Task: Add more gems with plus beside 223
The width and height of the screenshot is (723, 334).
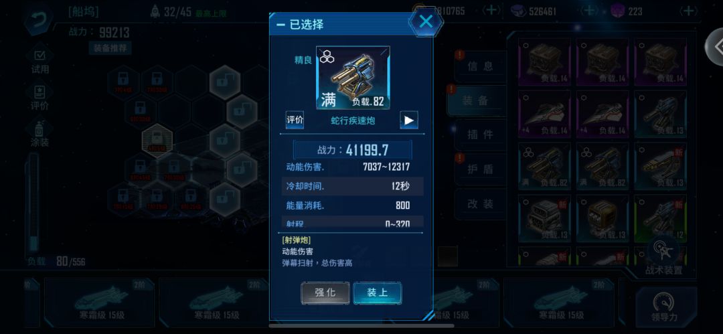Action: [x=688, y=11]
